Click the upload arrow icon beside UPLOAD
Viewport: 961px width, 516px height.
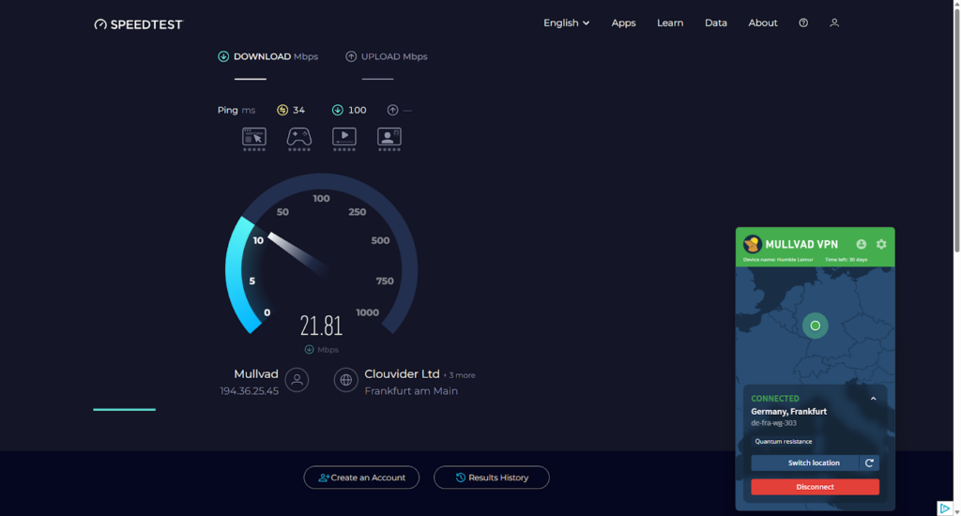click(351, 56)
